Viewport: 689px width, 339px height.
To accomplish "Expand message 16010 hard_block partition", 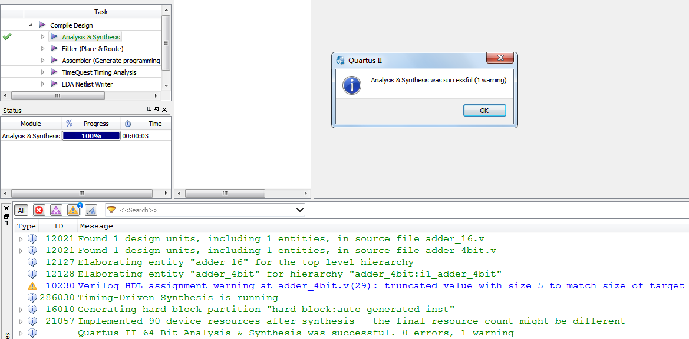I will (x=21, y=310).
